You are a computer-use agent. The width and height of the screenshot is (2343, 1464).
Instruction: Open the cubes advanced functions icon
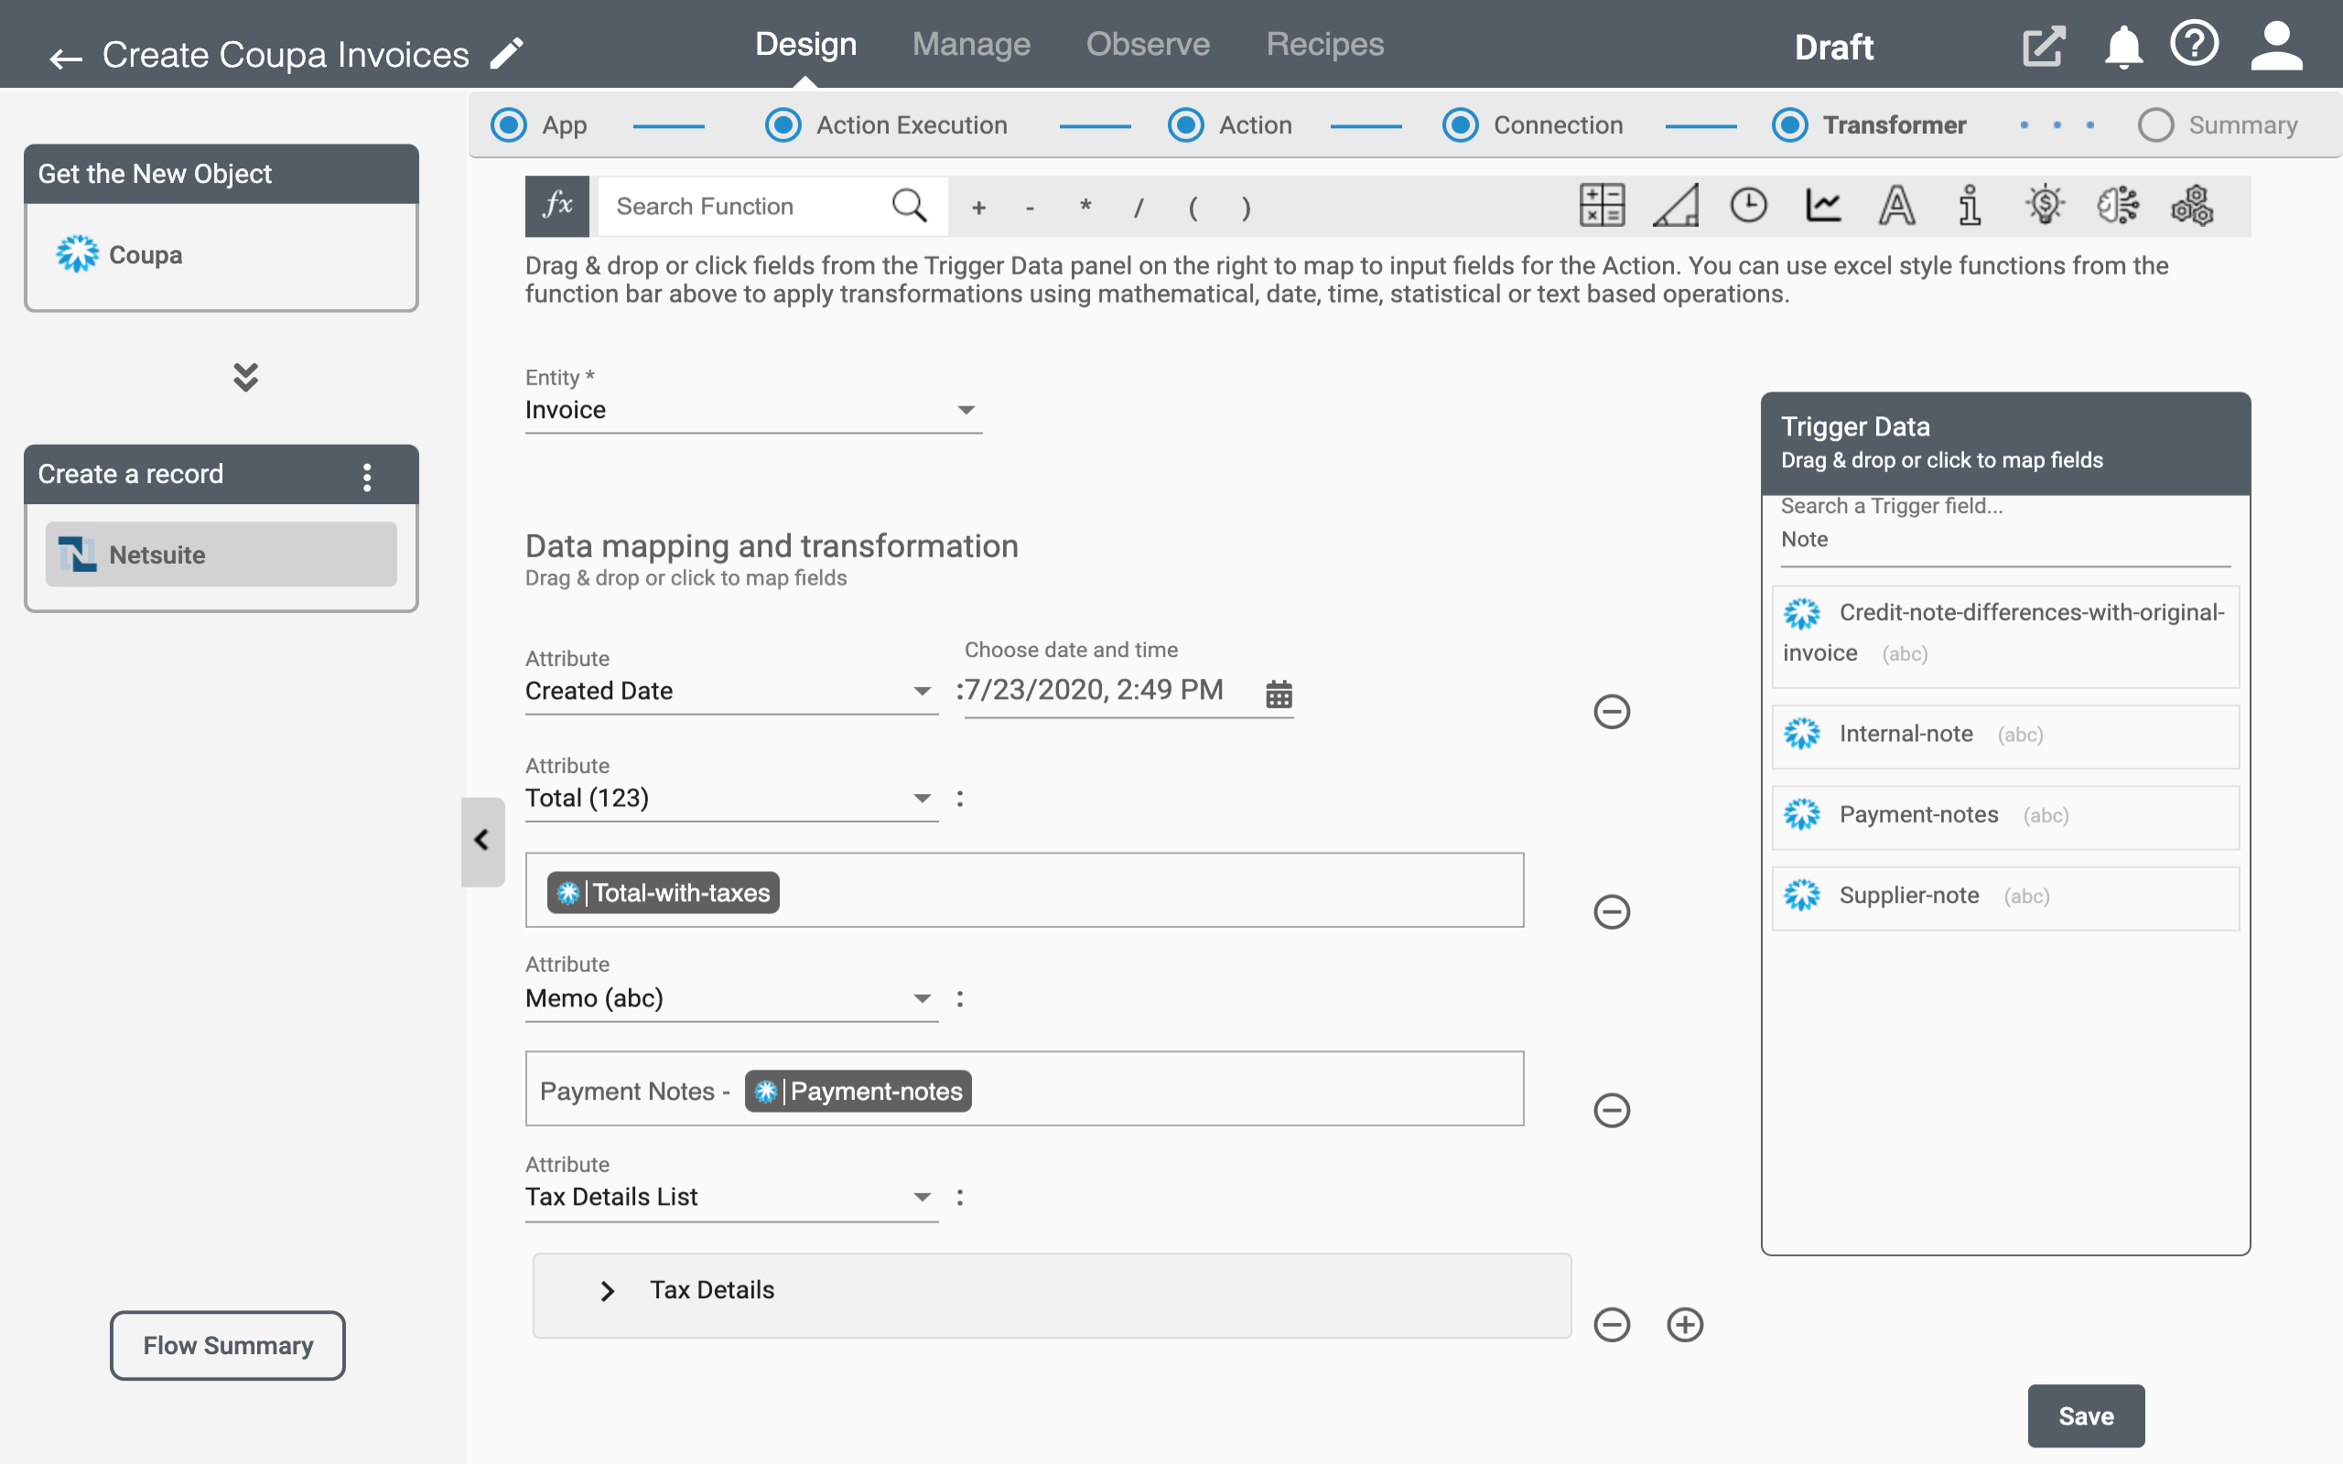coord(2192,205)
